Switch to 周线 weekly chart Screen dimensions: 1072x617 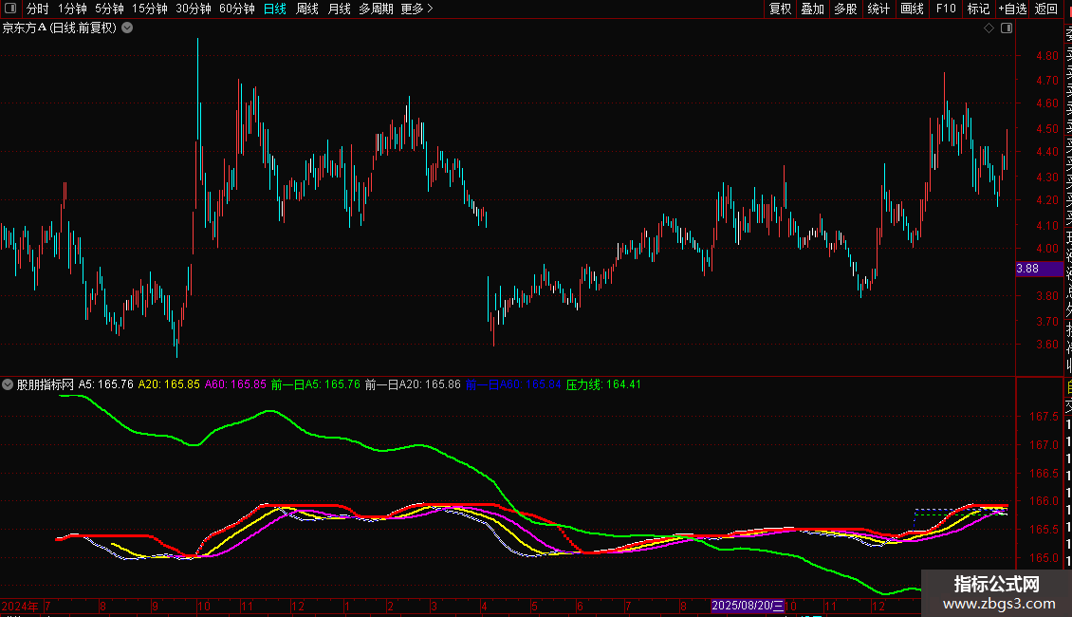point(307,9)
